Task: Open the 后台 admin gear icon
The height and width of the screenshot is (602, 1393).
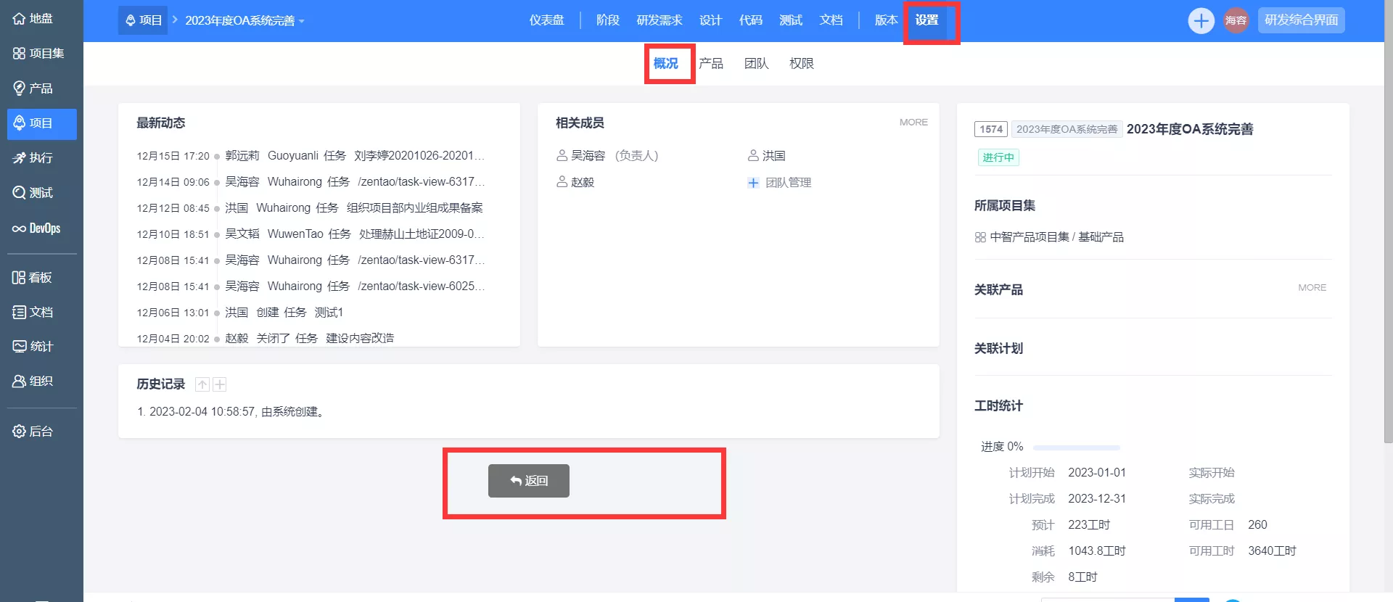Action: [x=20, y=432]
